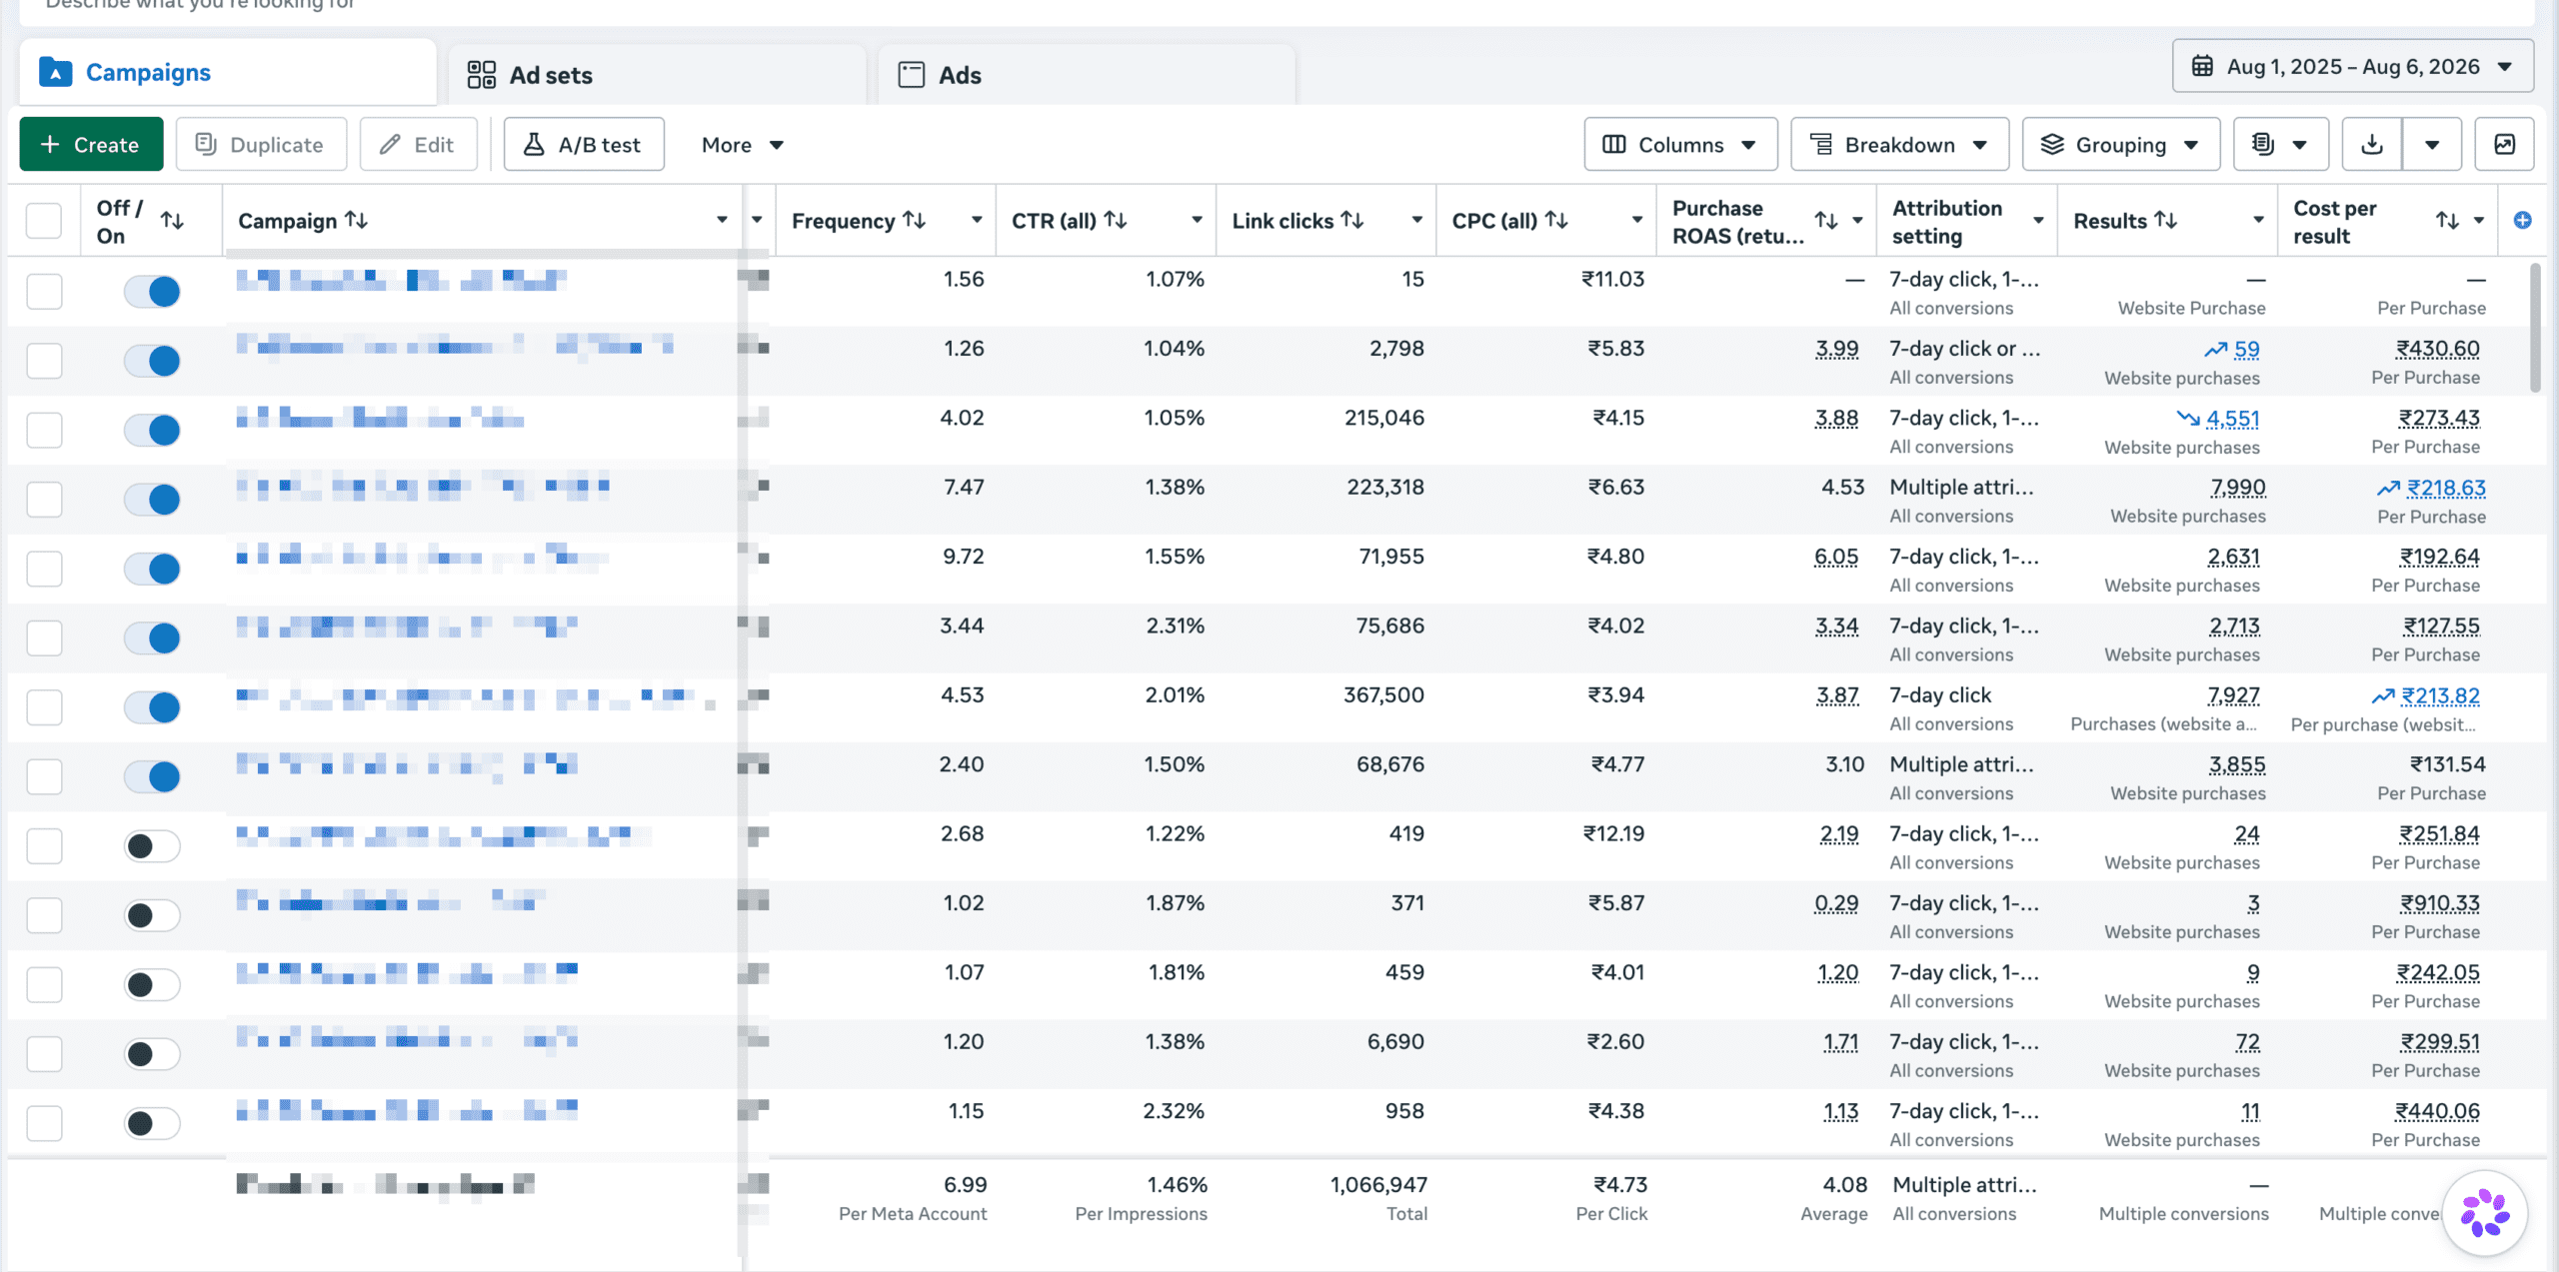Screen dimensions: 2559x1272
Task: Switch on the campaign with 958 link clicks
Action: (x=152, y=1123)
